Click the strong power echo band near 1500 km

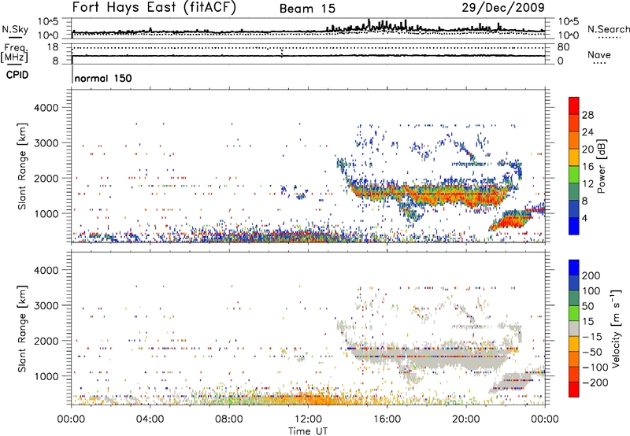point(430,194)
